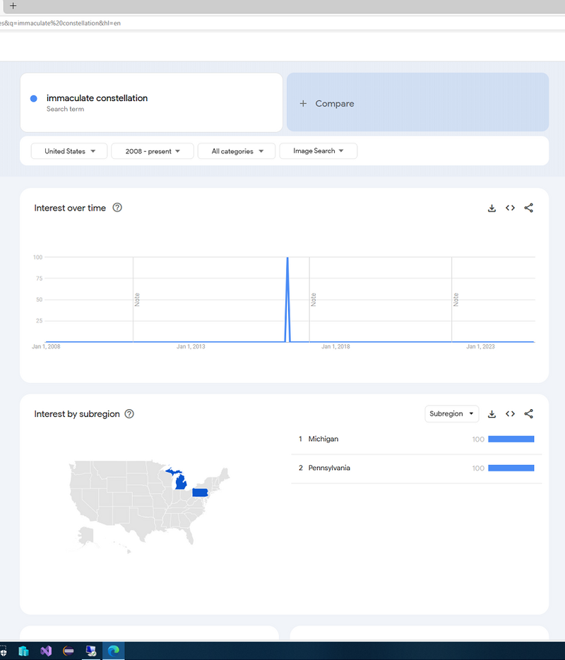Share the Interest by subregion card
Screen dimensions: 565x660
point(529,414)
